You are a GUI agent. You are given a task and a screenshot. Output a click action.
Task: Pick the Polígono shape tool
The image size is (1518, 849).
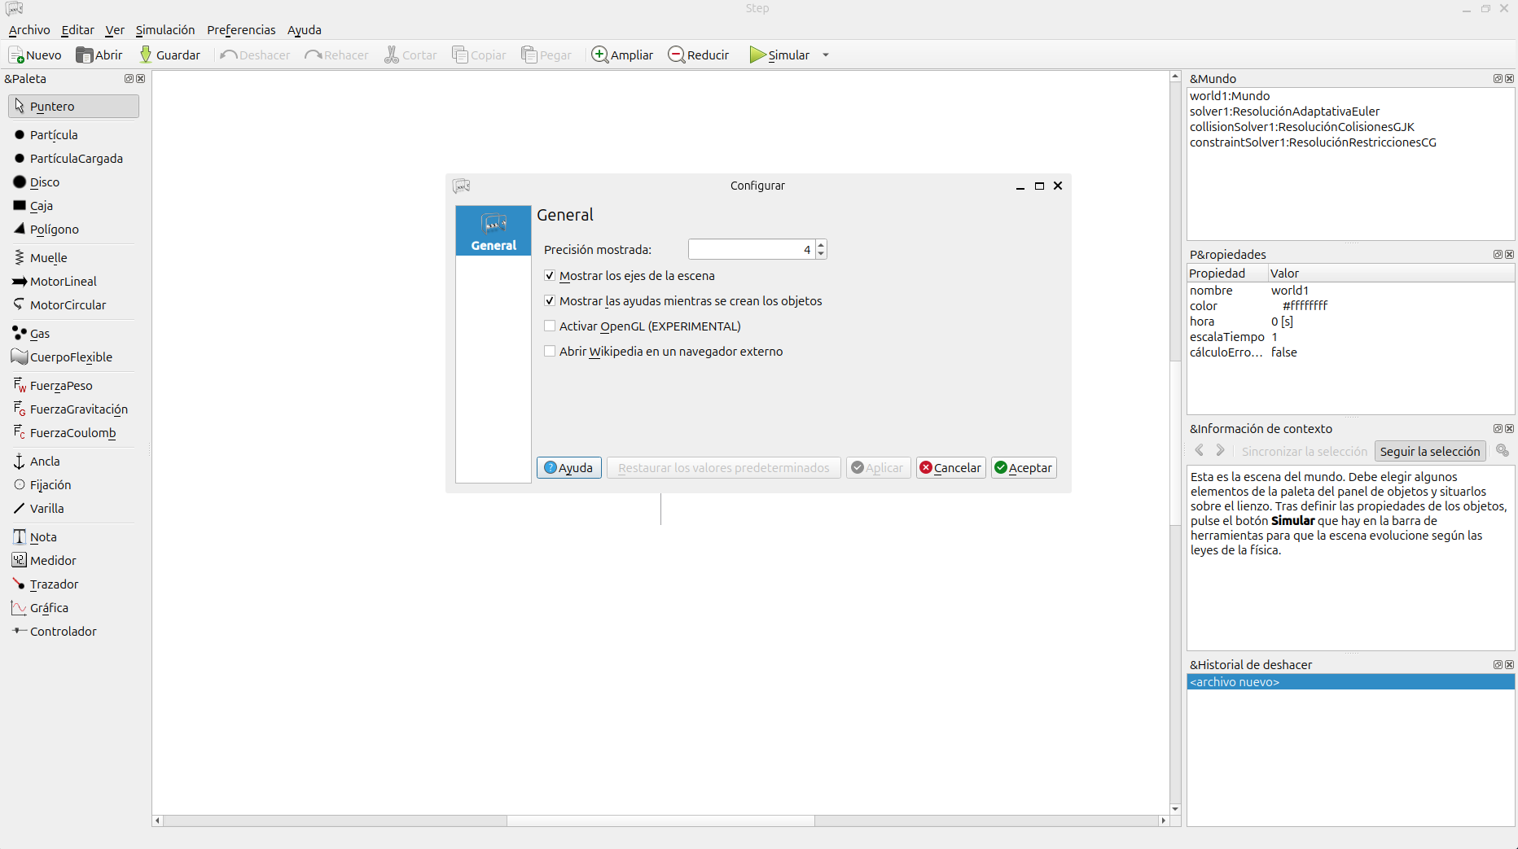(x=54, y=230)
